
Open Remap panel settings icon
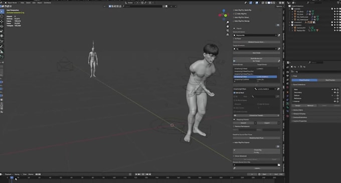278,25
